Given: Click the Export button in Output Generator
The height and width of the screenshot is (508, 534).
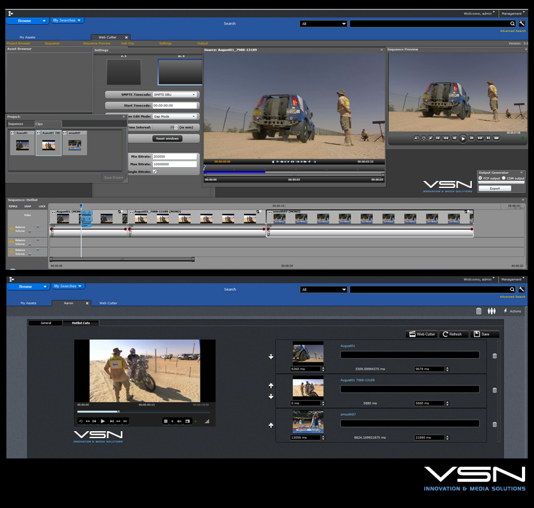Looking at the screenshot, I should (x=495, y=189).
